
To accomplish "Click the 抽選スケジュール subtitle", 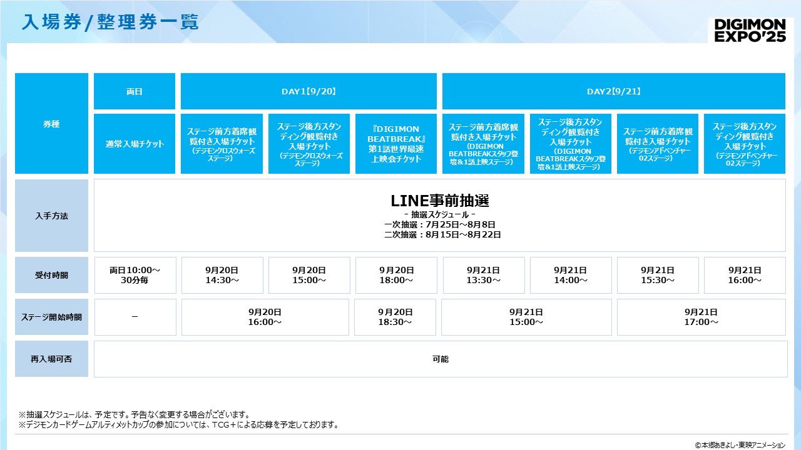I will (440, 215).
